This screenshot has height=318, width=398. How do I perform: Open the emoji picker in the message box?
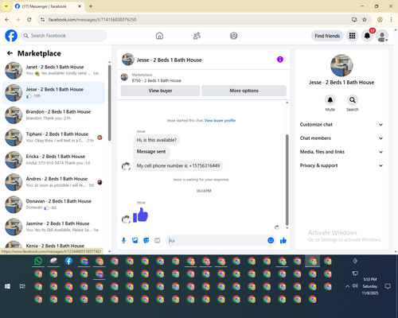click(271, 240)
